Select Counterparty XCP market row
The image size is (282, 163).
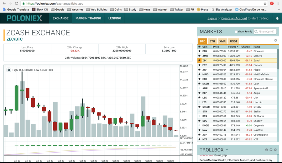tap(237, 135)
